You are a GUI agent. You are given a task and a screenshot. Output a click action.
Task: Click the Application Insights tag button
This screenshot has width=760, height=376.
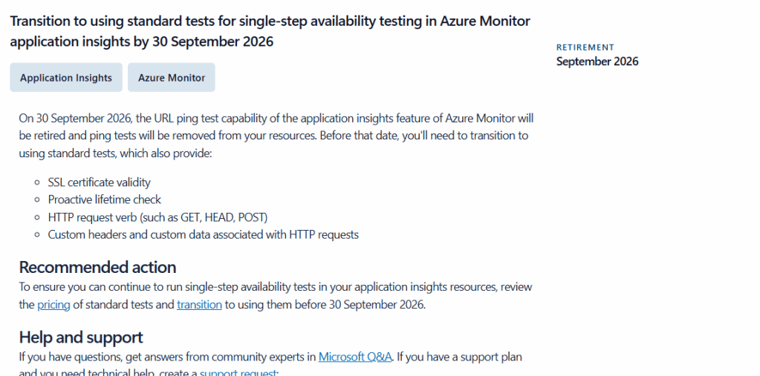pyautogui.click(x=66, y=78)
